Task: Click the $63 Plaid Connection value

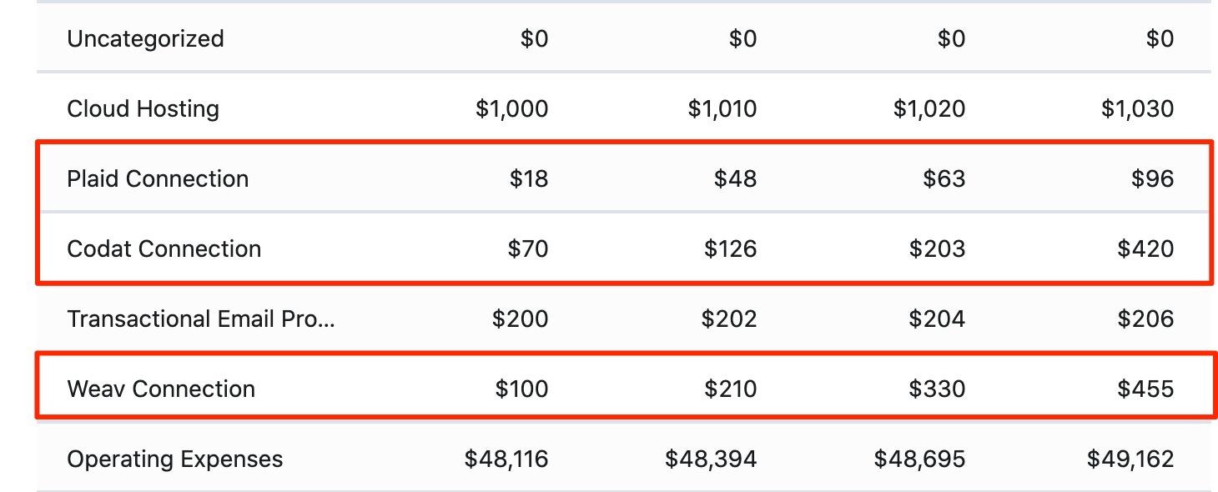Action: 944,179
